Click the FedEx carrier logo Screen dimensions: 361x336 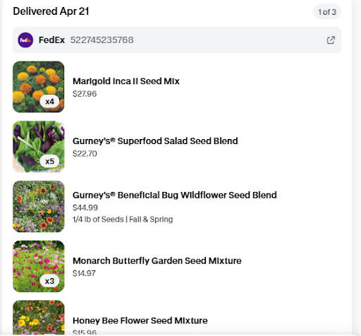point(25,40)
